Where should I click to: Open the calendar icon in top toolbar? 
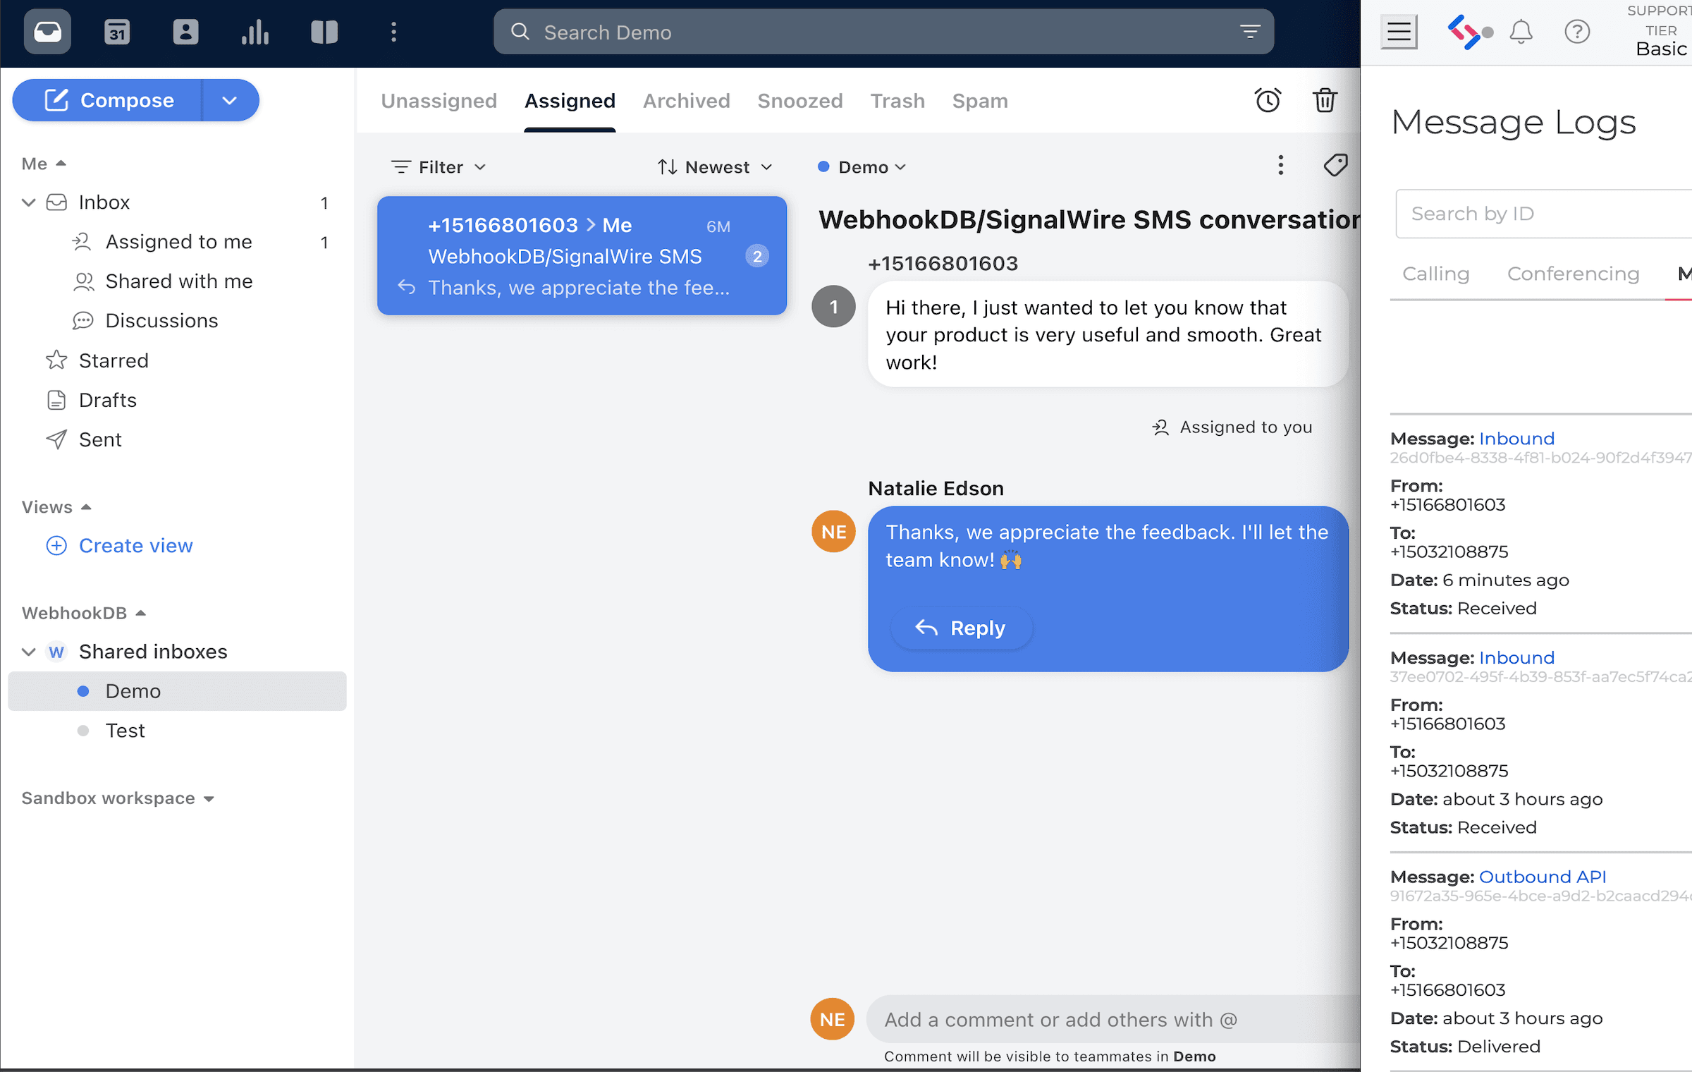coord(116,32)
